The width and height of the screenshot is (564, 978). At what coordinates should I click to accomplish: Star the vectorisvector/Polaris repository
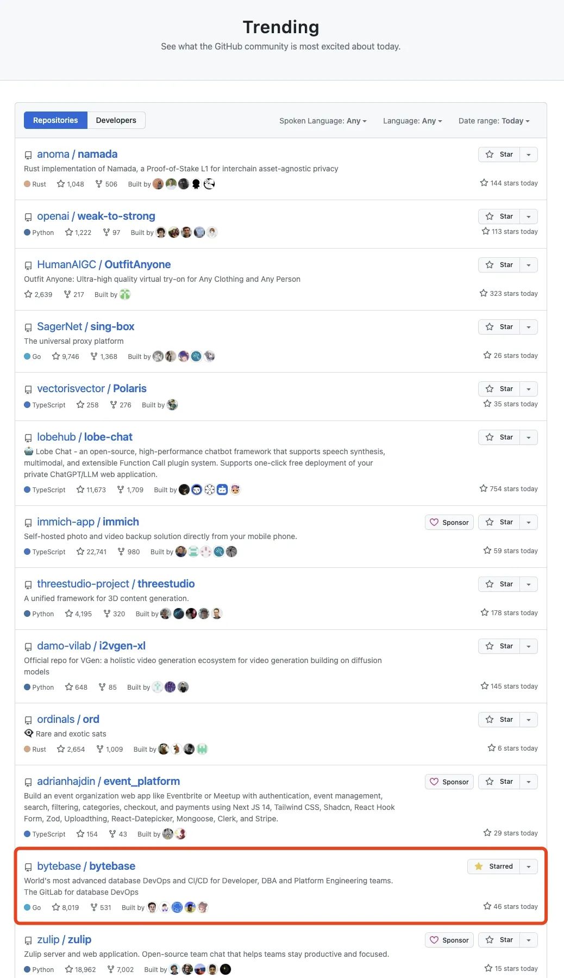[x=499, y=389]
